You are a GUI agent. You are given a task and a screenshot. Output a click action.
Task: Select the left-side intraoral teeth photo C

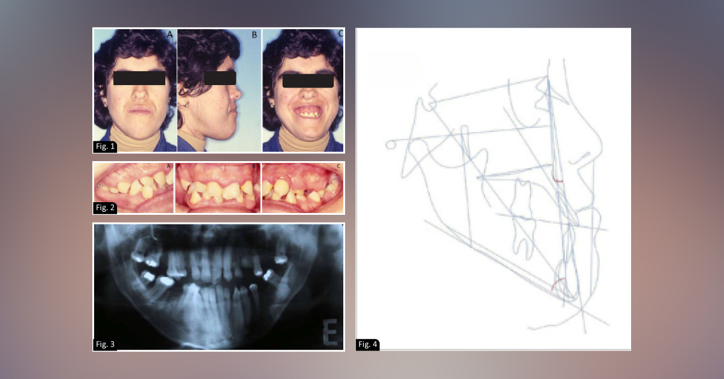(x=303, y=188)
